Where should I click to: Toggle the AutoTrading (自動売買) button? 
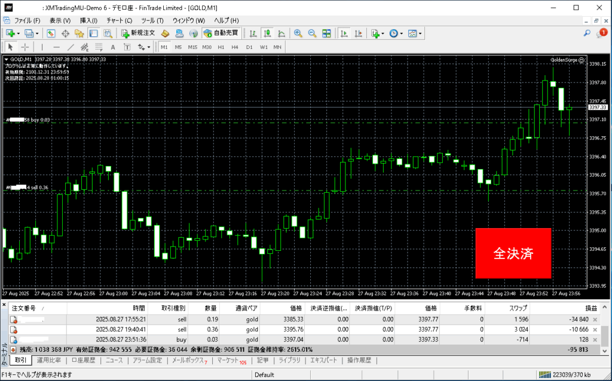click(221, 33)
